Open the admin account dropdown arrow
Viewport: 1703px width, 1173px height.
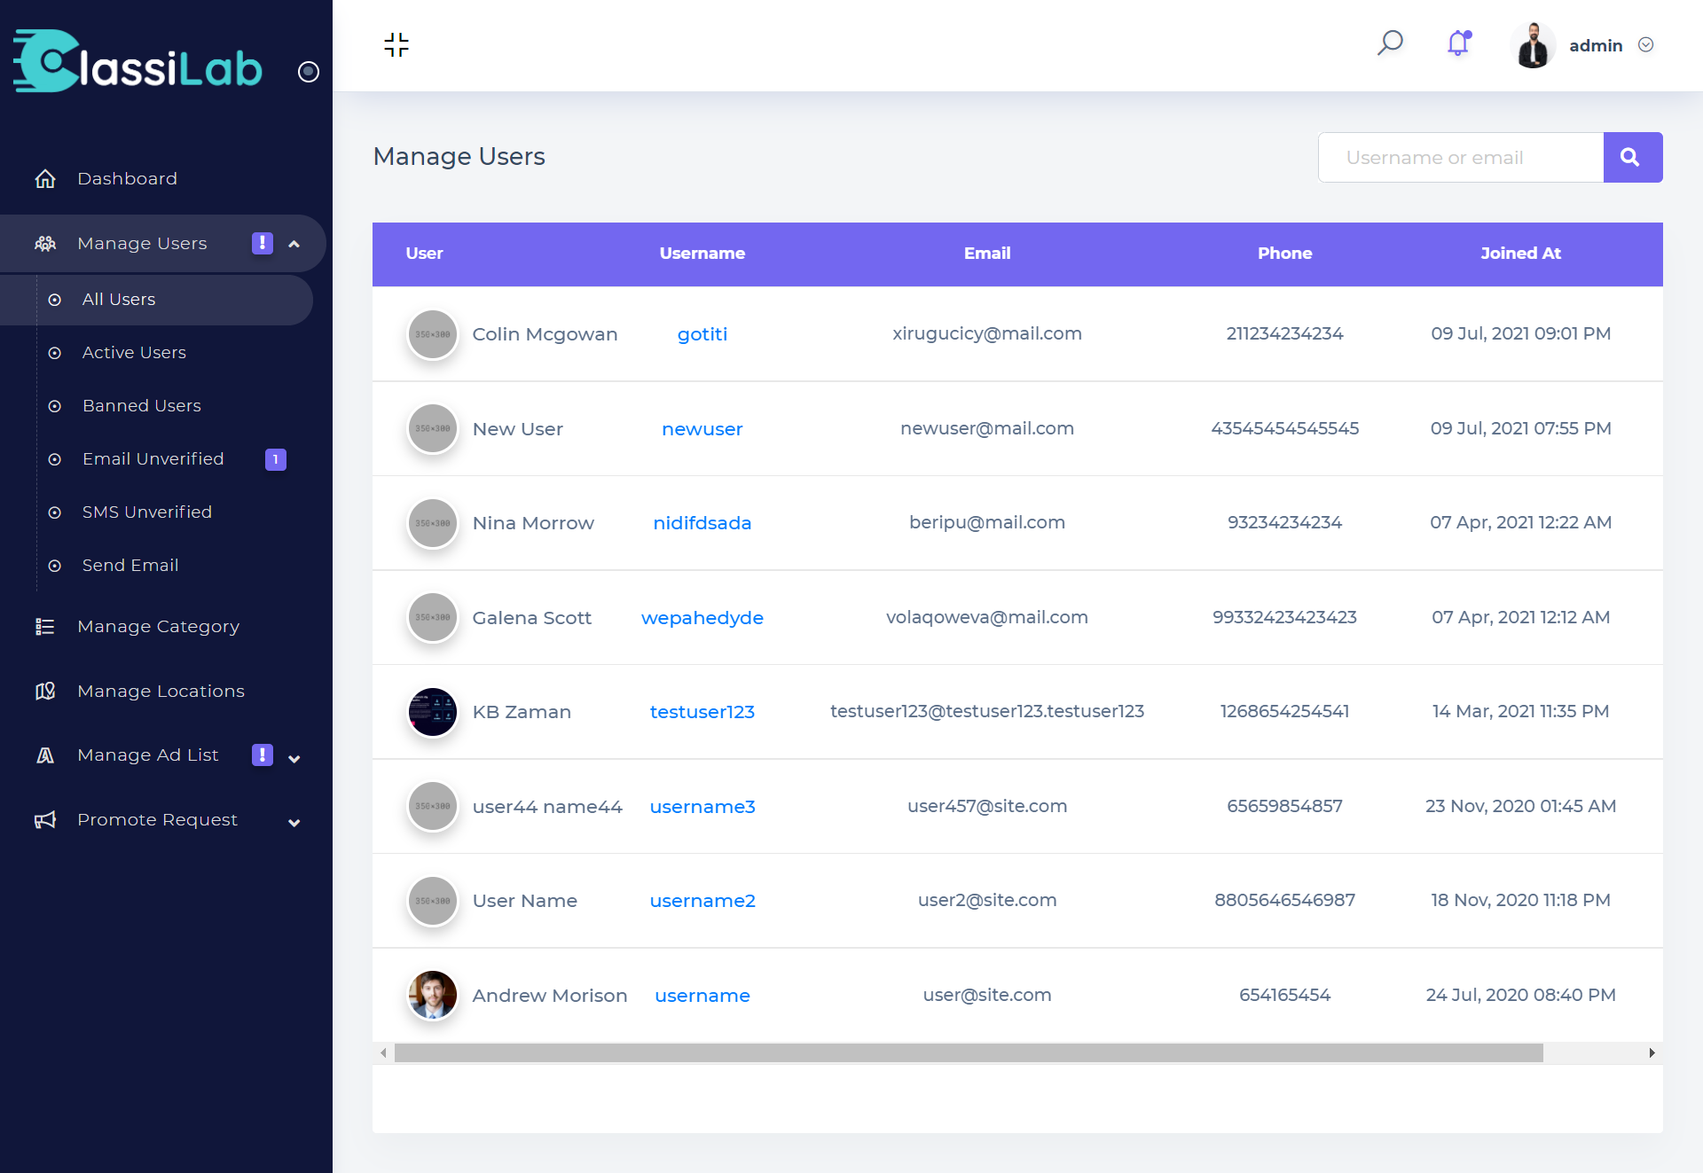coord(1646,45)
